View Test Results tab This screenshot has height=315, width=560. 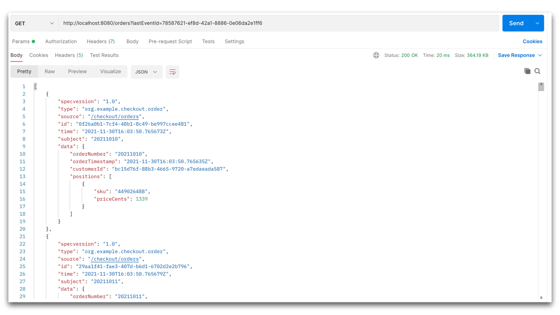(104, 55)
